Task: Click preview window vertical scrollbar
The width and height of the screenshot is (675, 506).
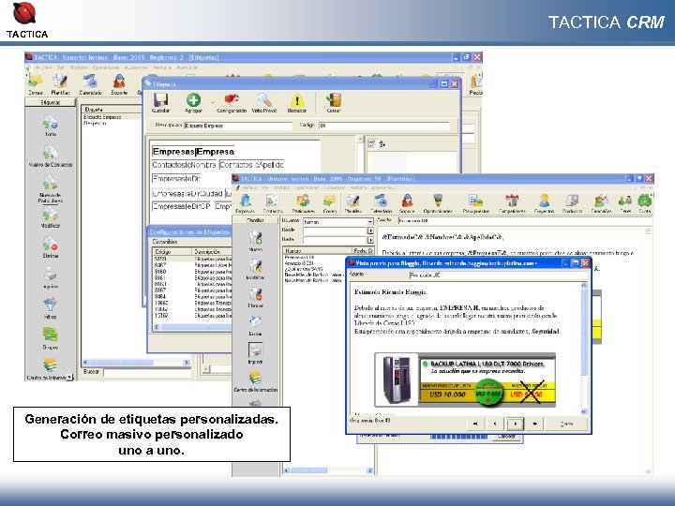Action: (584, 348)
